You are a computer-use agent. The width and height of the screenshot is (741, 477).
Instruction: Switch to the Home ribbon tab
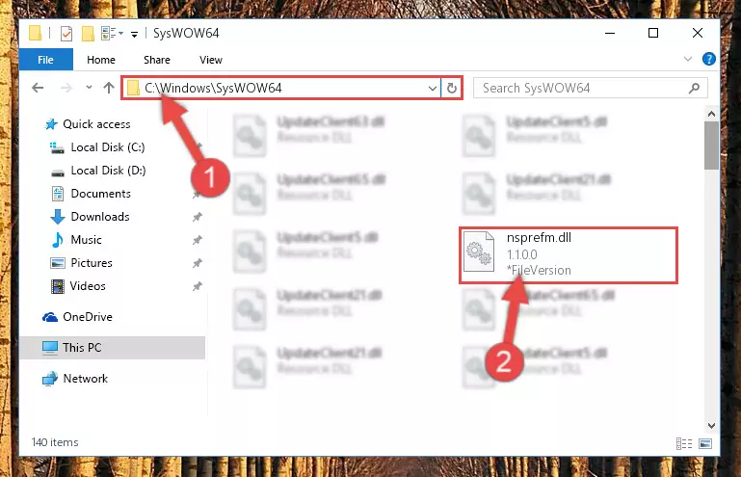tap(100, 60)
